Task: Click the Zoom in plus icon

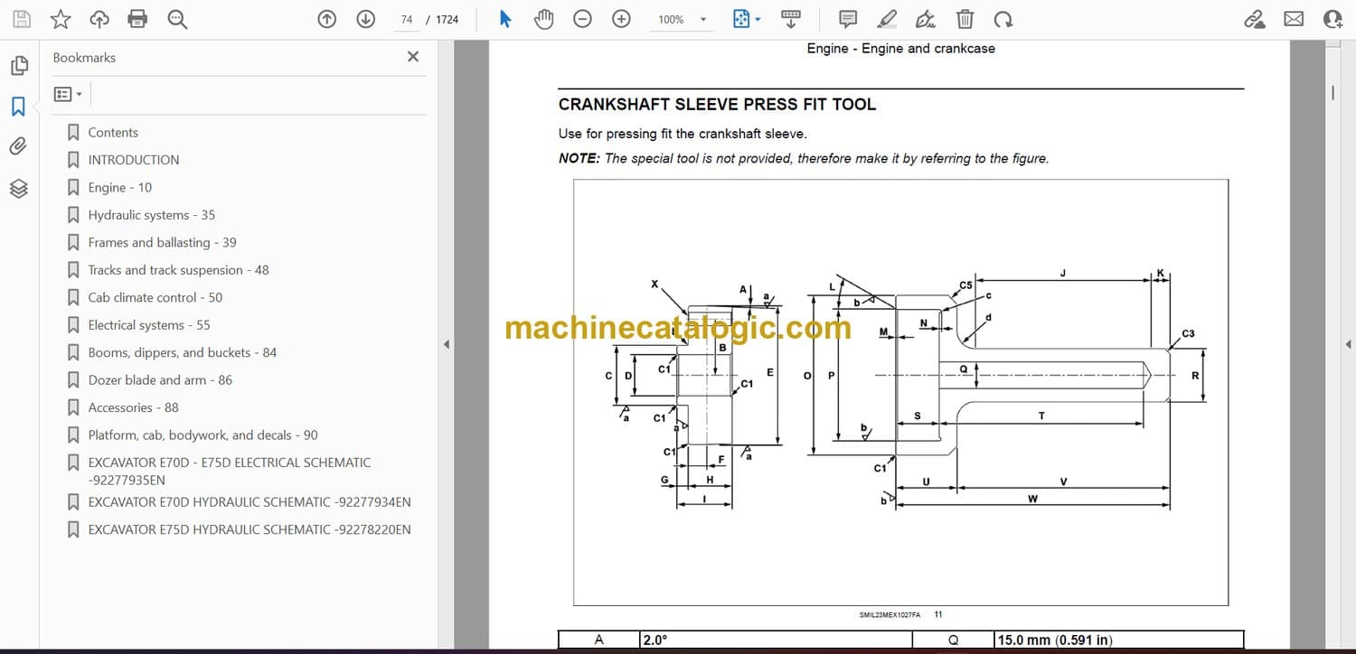Action: point(621,19)
